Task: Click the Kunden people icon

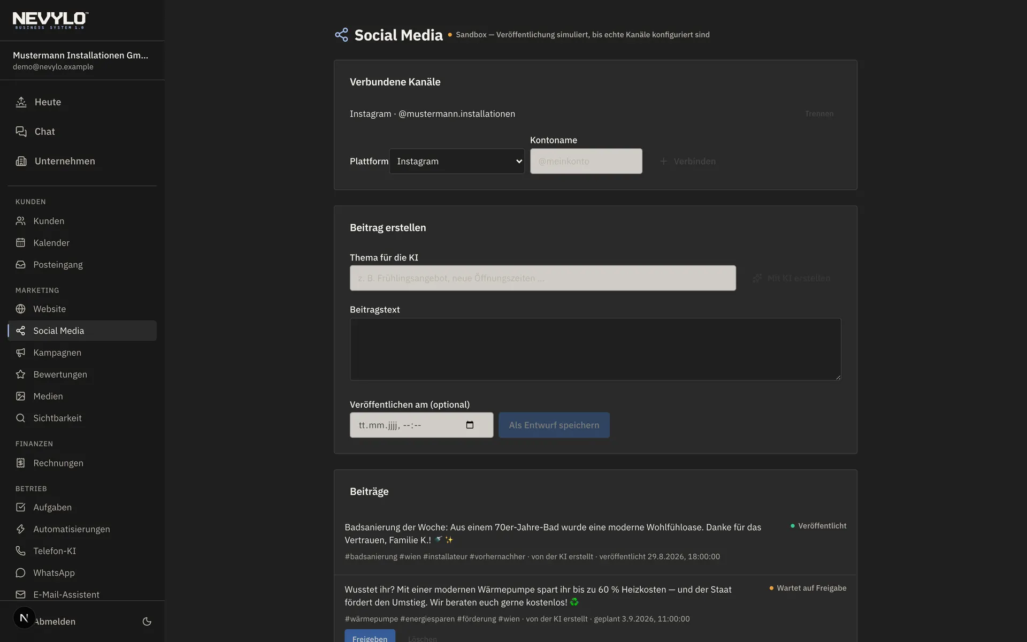Action: [x=20, y=221]
